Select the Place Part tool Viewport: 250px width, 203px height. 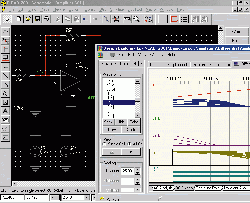coord(6,32)
